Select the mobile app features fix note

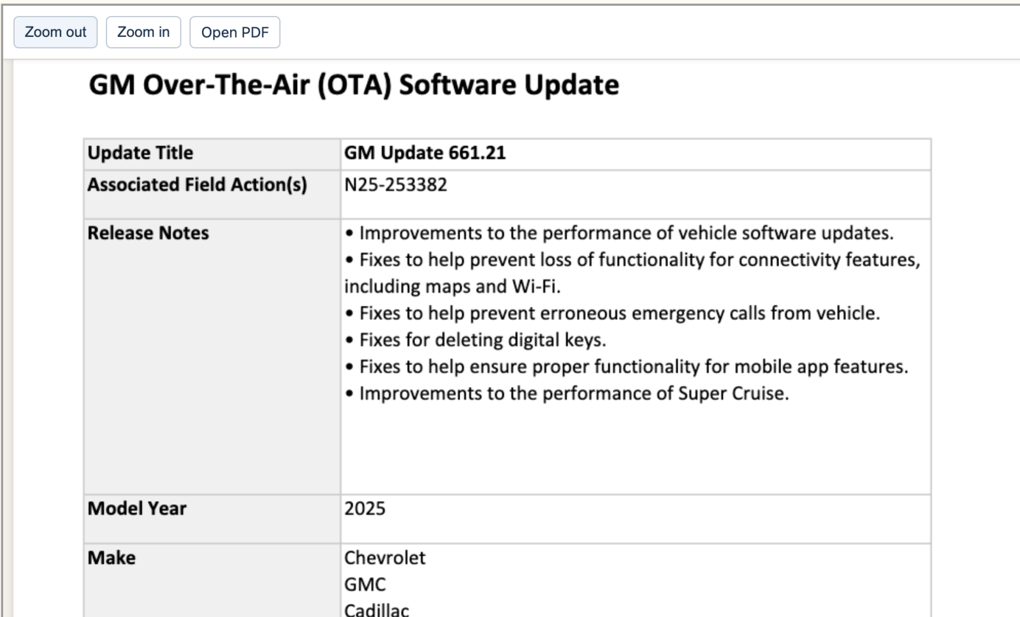tap(627, 367)
